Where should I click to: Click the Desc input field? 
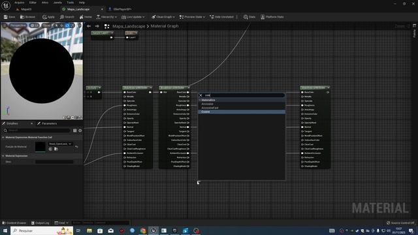point(54,162)
